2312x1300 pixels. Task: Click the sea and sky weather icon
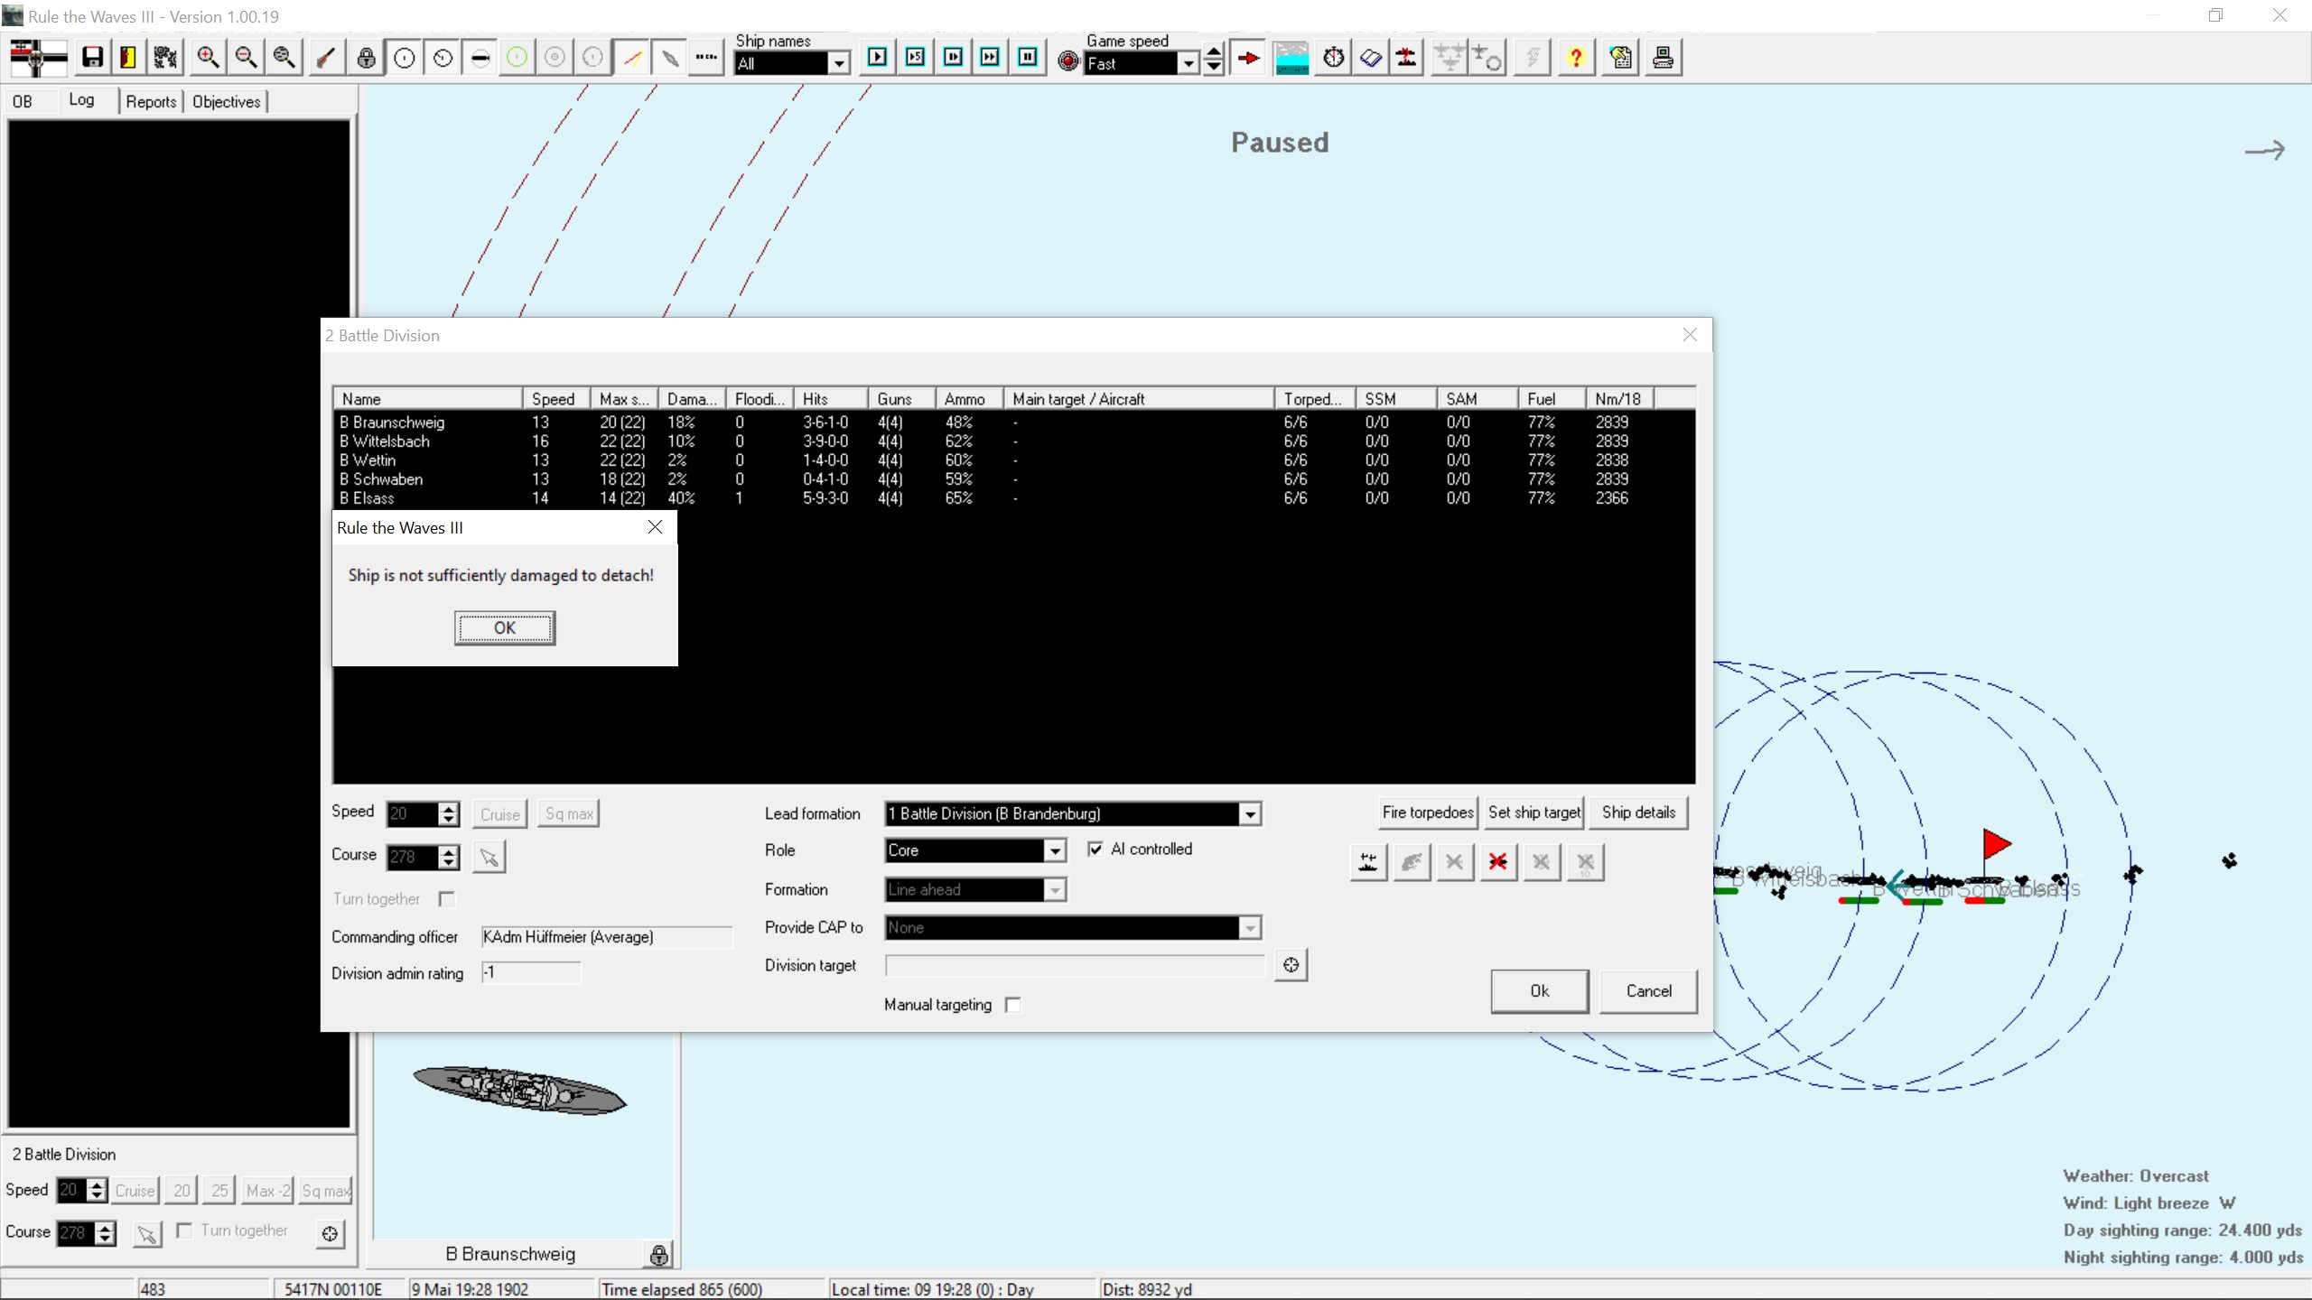(x=1291, y=58)
